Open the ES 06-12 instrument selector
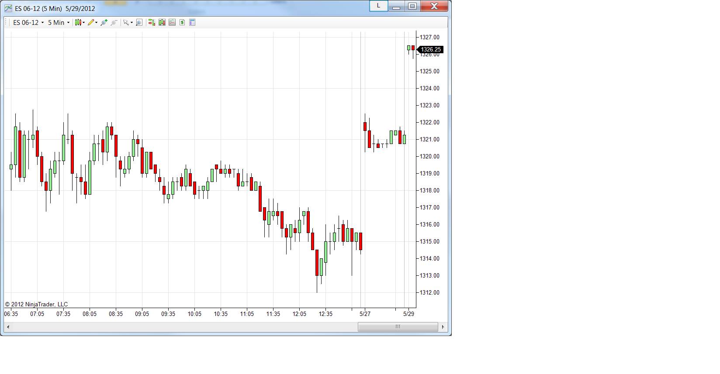This screenshot has width=720, height=374. coord(28,23)
